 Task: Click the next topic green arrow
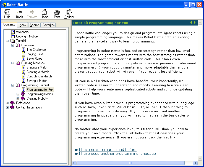[x=195, y=22]
